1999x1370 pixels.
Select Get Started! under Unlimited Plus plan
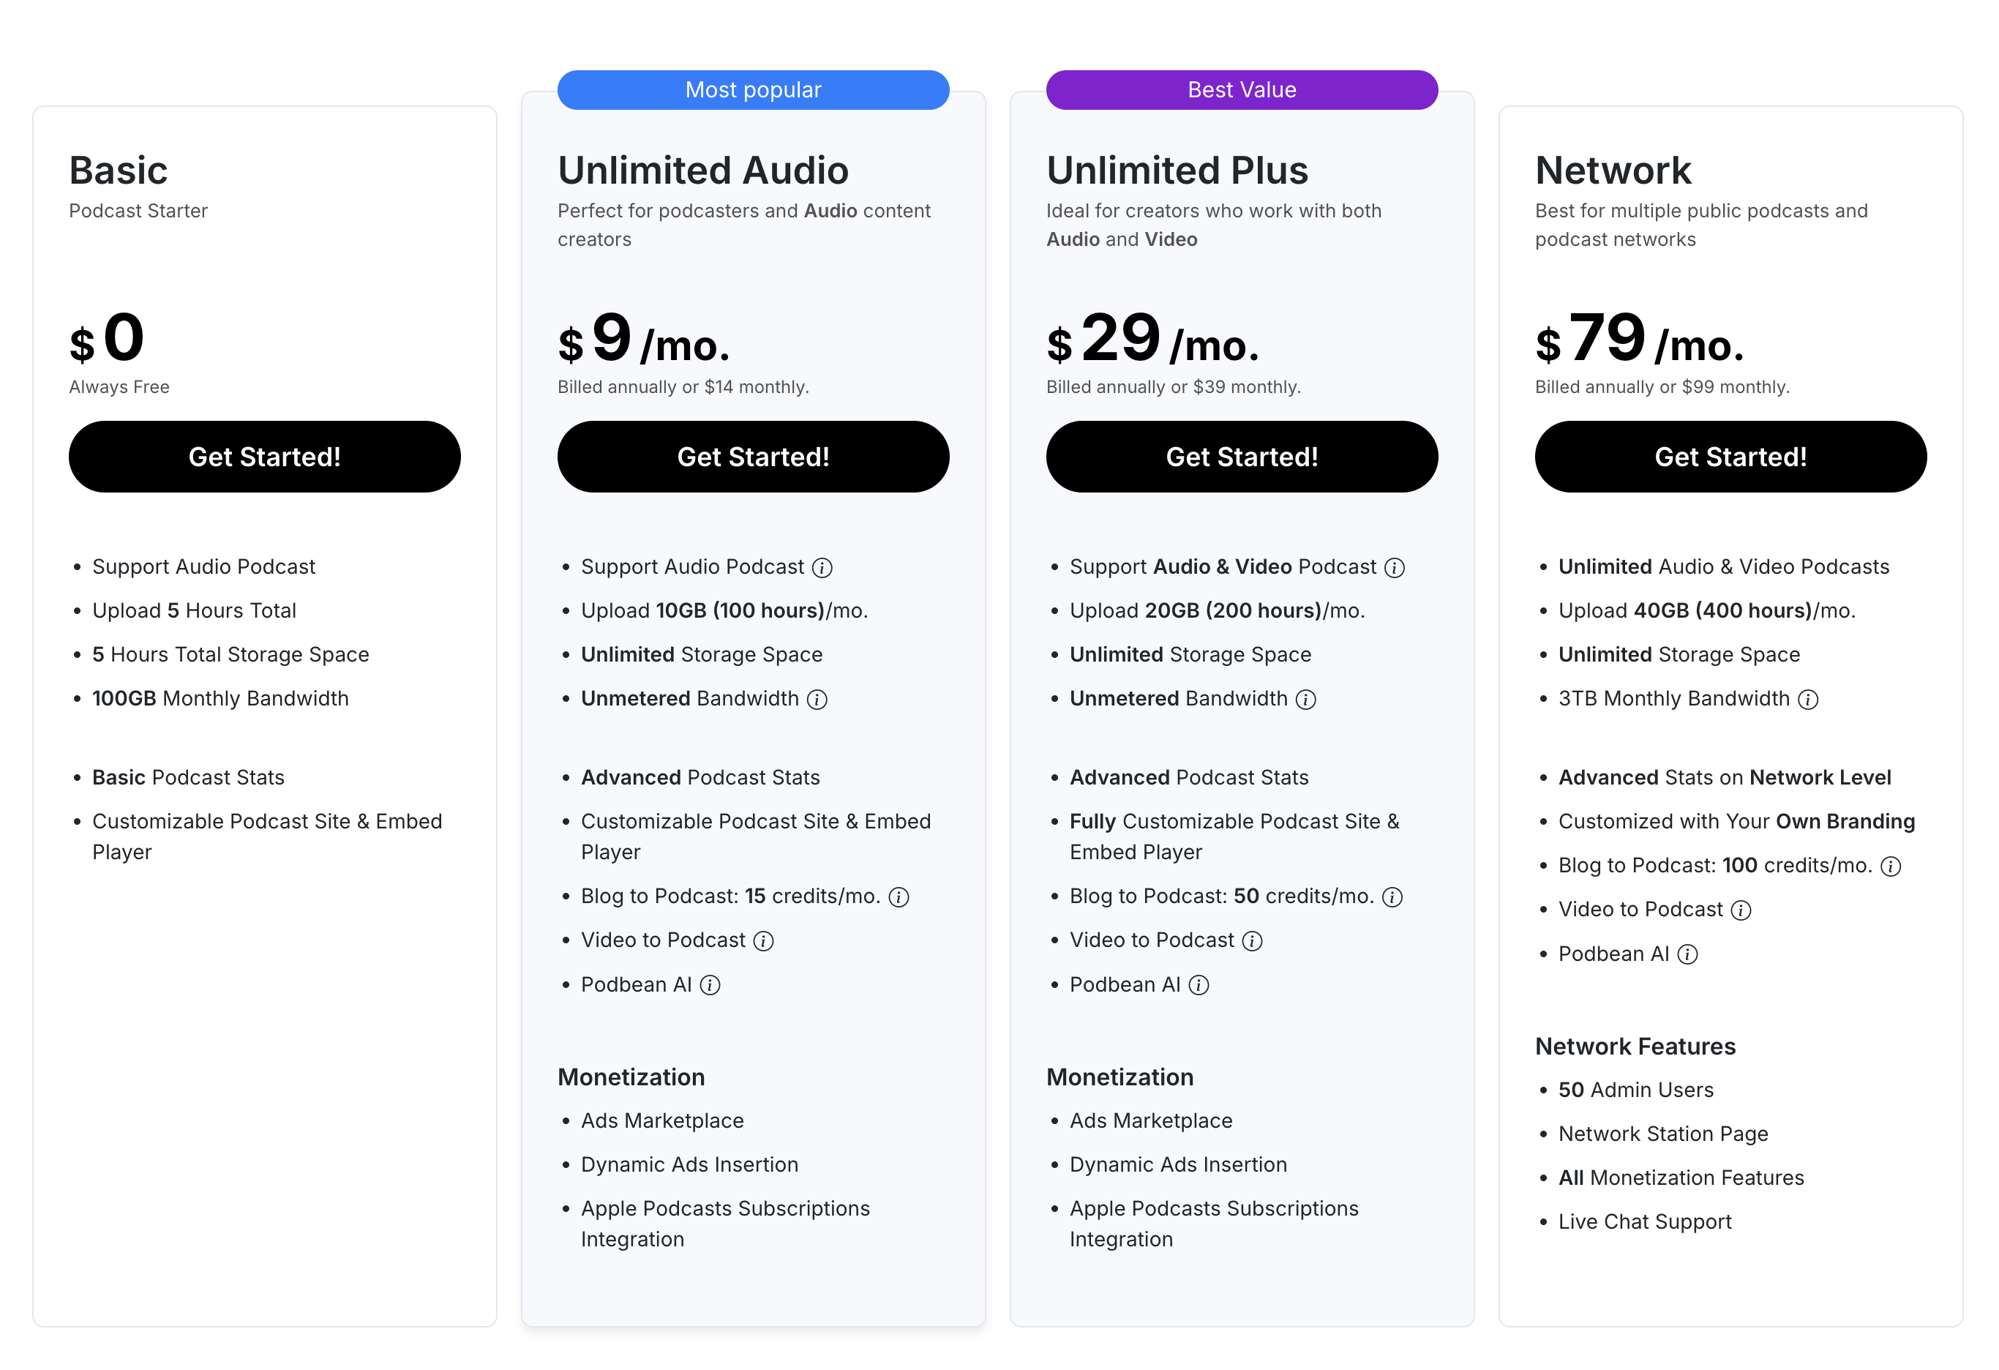pos(1242,457)
